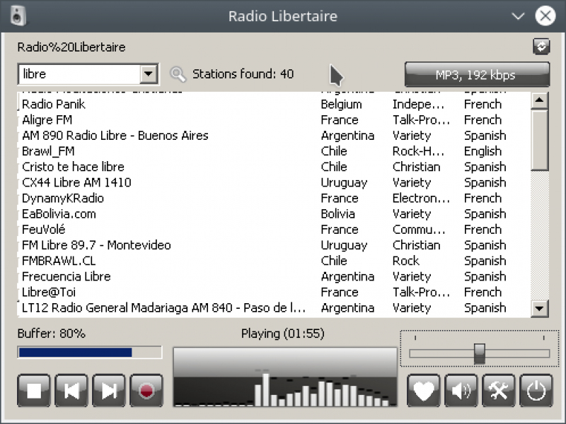This screenshot has height=424, width=566.
Task: Click the speaker app icon in title bar
Action: point(18,16)
